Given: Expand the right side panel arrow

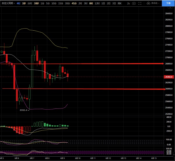Looking at the screenshot, I should (174, 155).
